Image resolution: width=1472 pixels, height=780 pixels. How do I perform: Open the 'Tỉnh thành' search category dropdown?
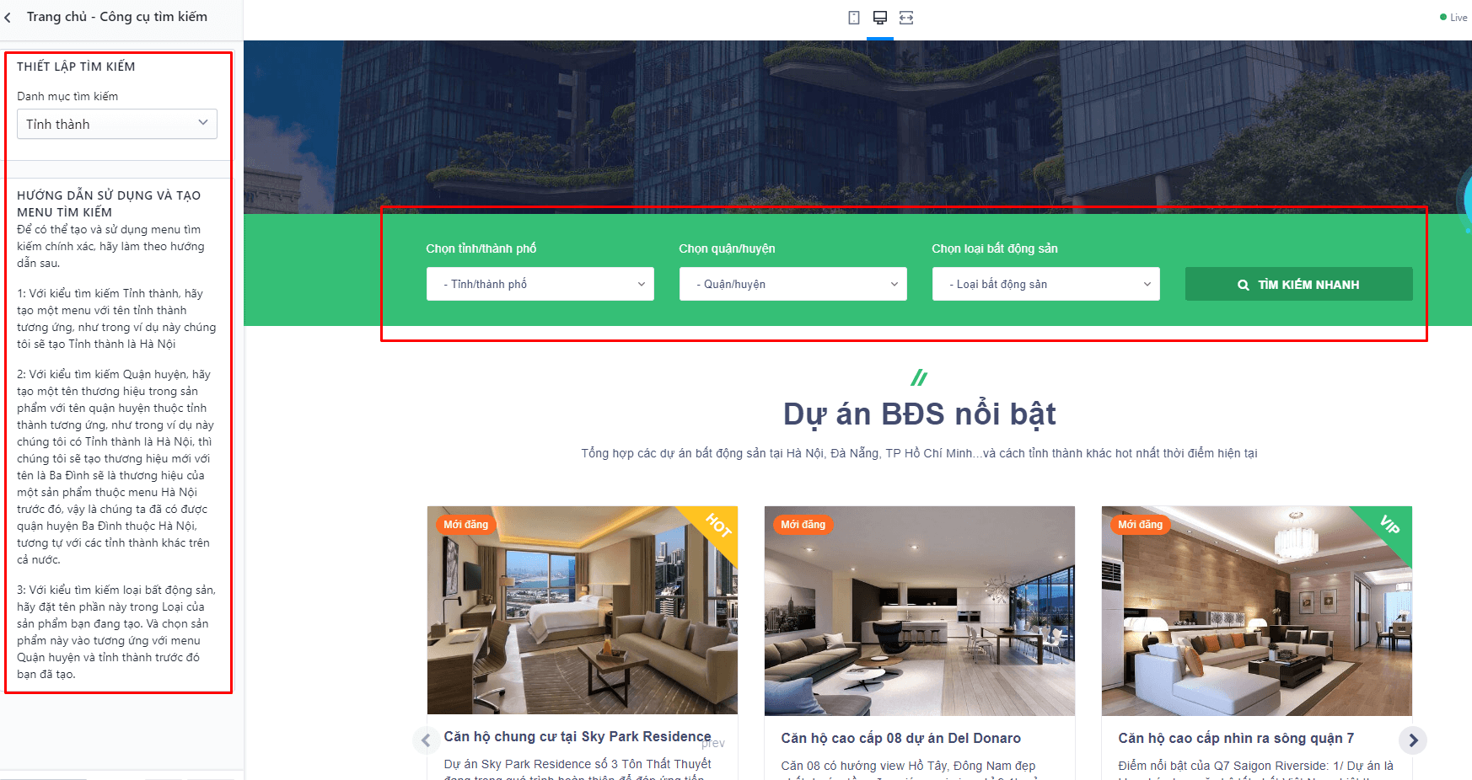(x=117, y=124)
